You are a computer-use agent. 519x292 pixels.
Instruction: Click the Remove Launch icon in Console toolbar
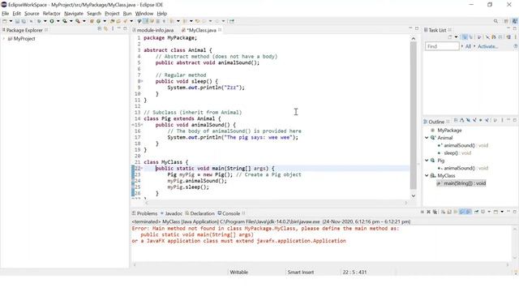pos(429,212)
